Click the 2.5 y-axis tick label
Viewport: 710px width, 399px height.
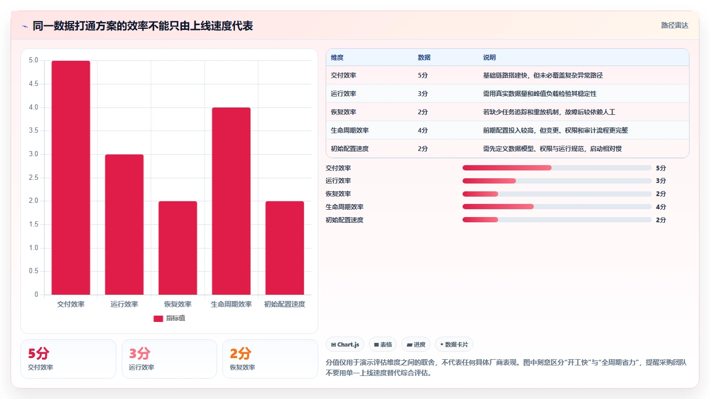click(x=34, y=178)
